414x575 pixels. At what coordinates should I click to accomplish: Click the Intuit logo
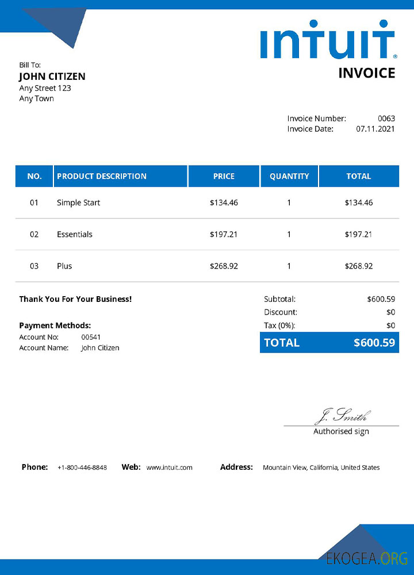(328, 39)
